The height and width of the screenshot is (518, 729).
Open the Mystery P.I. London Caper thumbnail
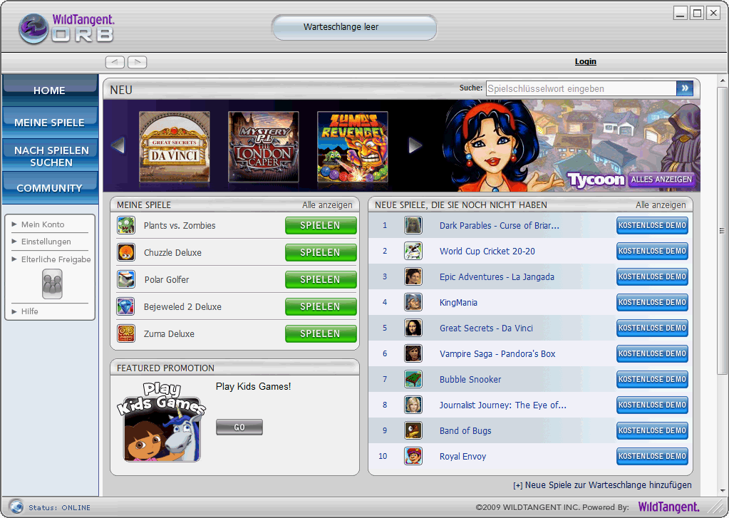tap(264, 147)
